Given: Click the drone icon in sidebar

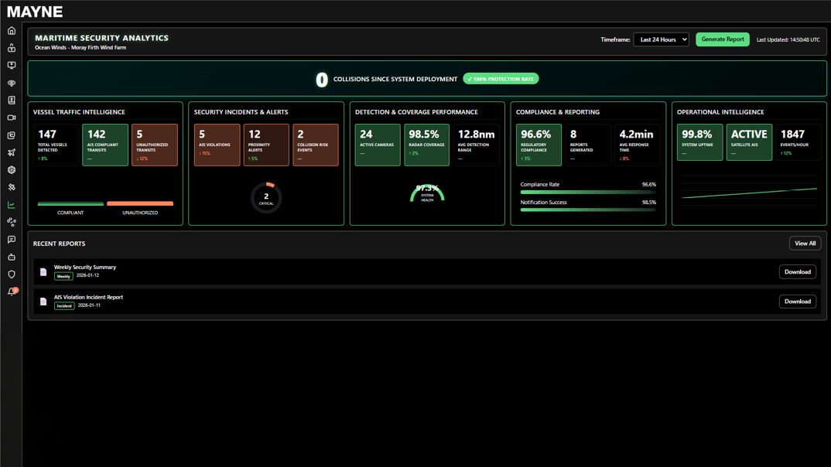Looking at the screenshot, I should [x=11, y=152].
